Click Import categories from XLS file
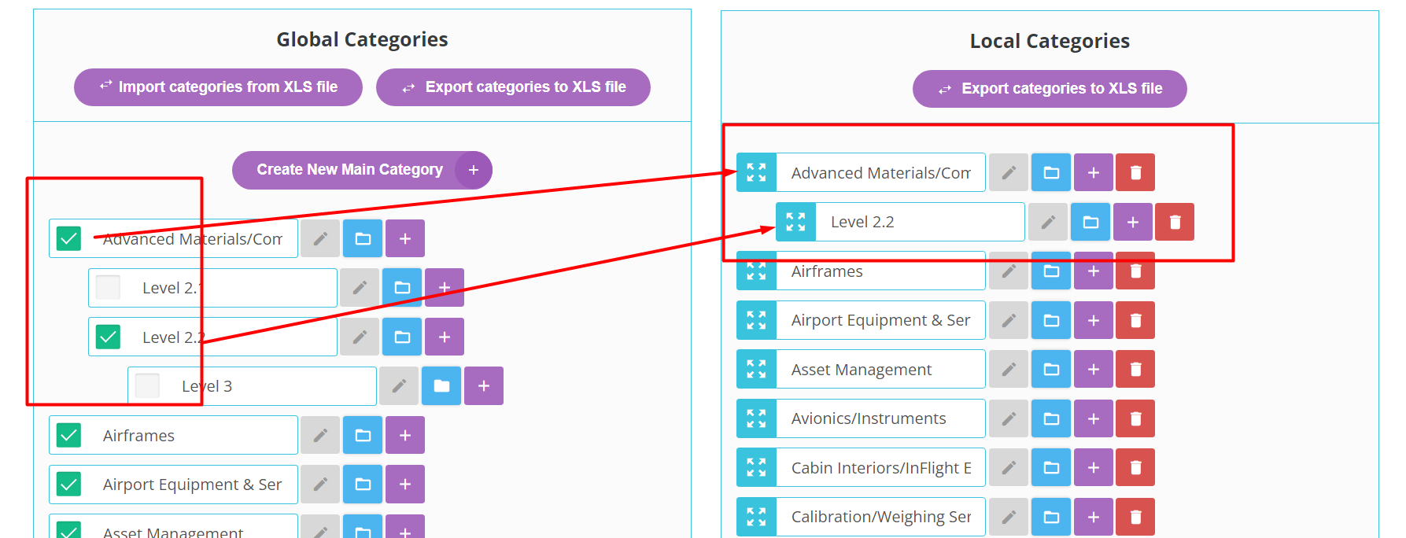The image size is (1406, 538). tap(218, 87)
